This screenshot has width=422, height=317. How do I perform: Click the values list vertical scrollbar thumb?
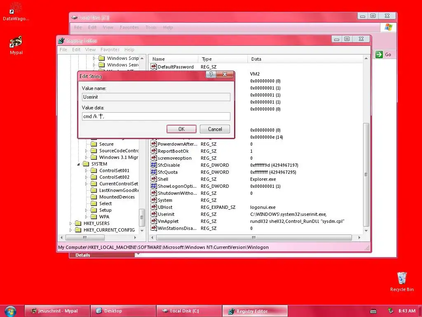pos(366,175)
